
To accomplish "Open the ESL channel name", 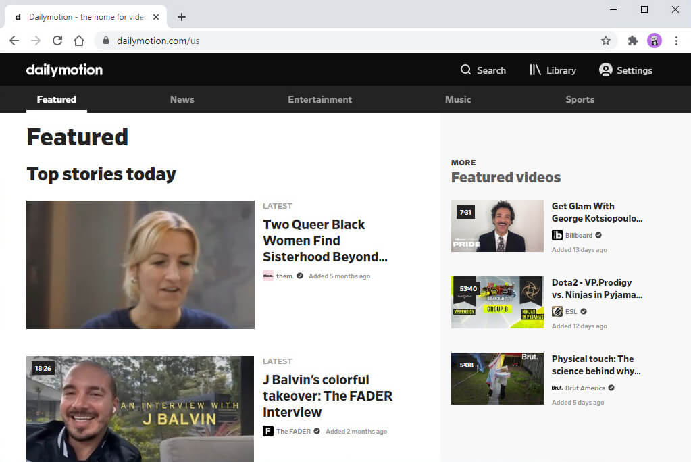I will [571, 311].
